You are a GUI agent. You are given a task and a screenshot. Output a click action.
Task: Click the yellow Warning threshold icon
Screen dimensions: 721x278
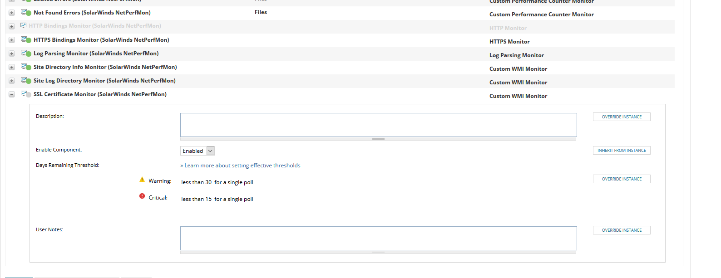[x=142, y=180]
